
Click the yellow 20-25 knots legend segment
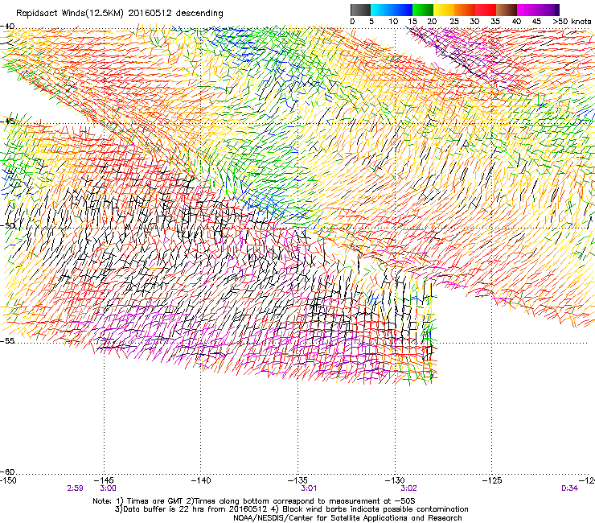[x=444, y=10]
